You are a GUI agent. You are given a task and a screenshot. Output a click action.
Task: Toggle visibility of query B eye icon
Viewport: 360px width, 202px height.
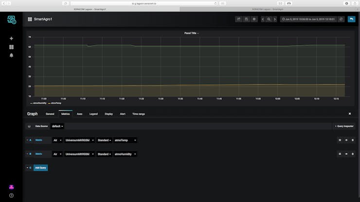346,154
